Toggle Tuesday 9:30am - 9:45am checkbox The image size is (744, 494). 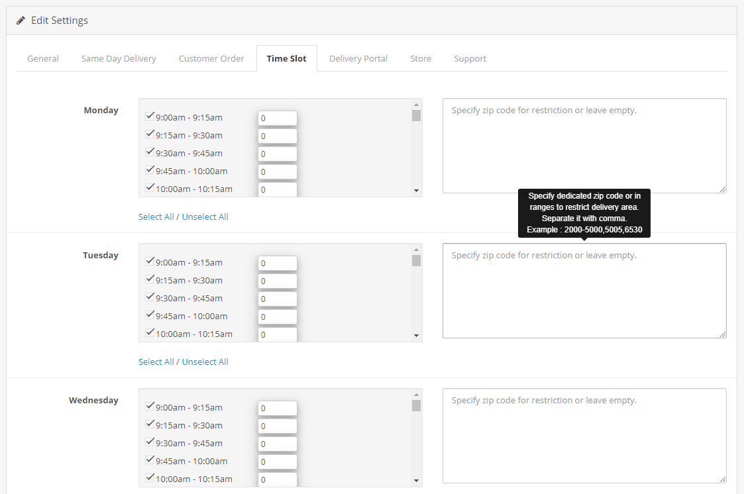click(x=150, y=297)
